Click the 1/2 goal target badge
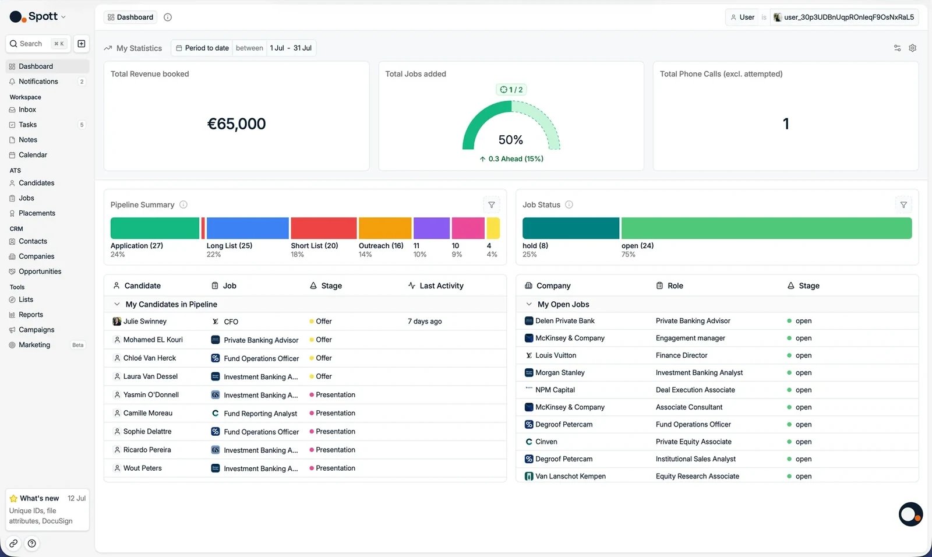 pos(511,90)
